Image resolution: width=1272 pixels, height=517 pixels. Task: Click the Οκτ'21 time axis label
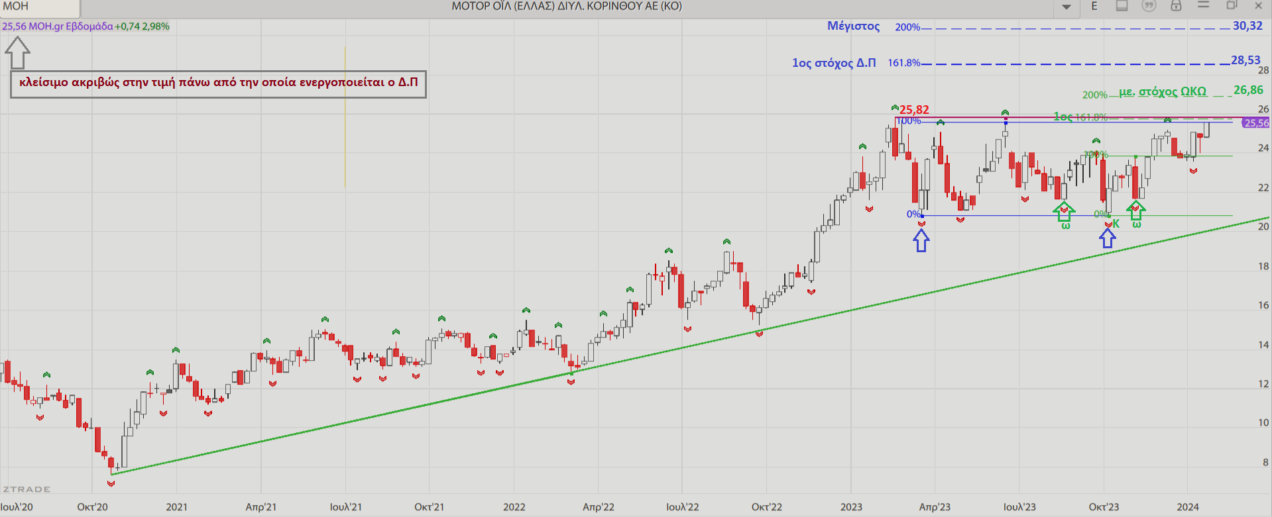coord(430,507)
